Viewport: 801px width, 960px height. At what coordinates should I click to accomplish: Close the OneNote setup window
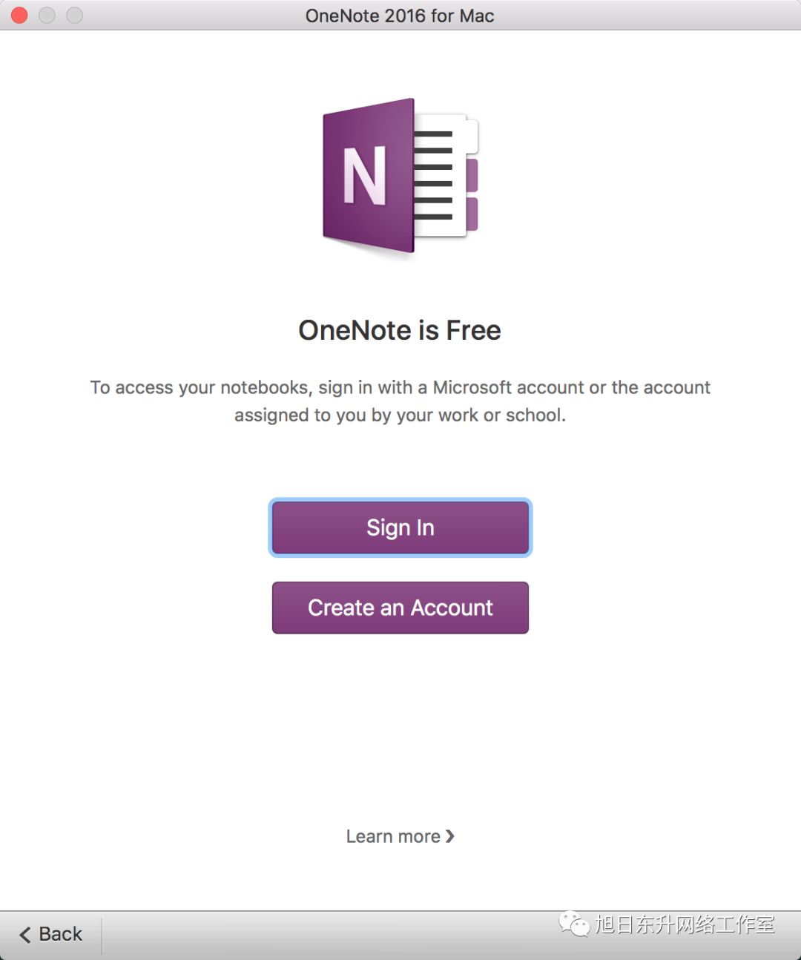(19, 15)
